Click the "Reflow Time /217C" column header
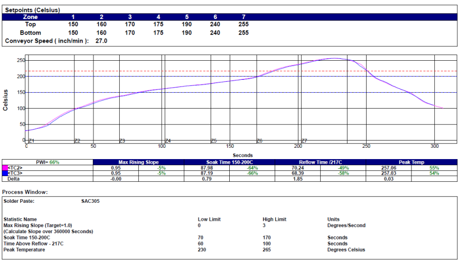The height and width of the screenshot is (261, 459). pyautogui.click(x=321, y=162)
